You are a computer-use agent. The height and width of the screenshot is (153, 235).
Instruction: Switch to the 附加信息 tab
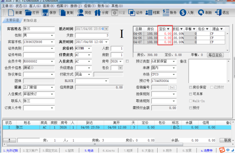point(30,20)
